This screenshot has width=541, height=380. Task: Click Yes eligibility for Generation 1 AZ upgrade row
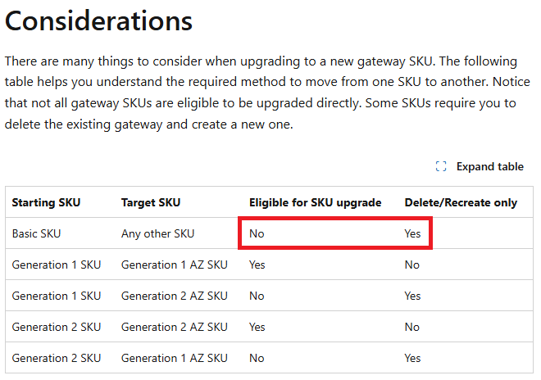click(257, 265)
